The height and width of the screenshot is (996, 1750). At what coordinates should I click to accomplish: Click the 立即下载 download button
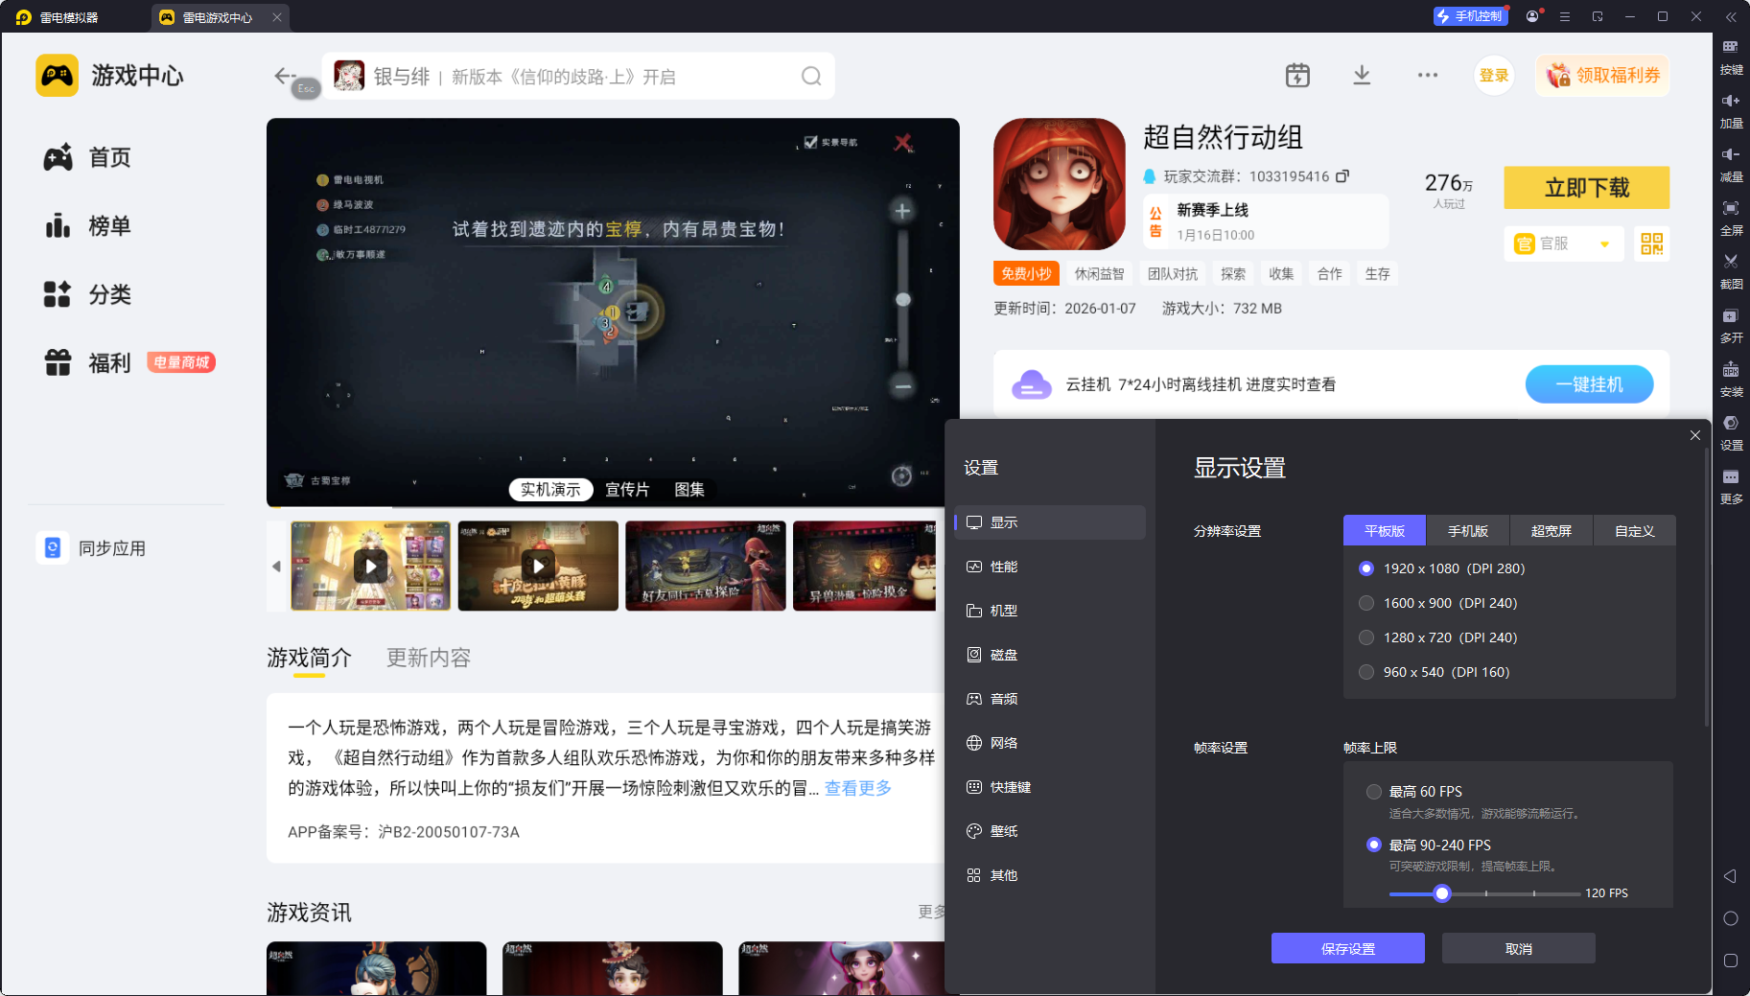[1587, 188]
